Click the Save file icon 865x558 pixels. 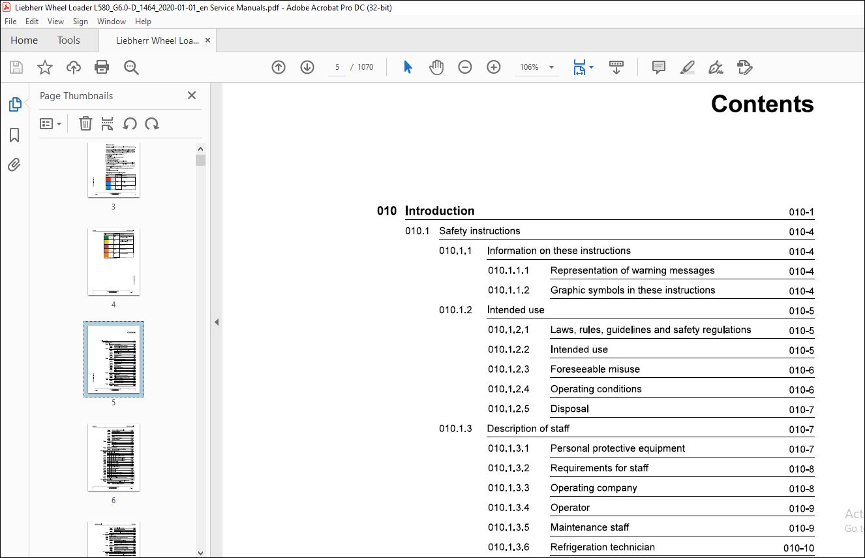(16, 67)
